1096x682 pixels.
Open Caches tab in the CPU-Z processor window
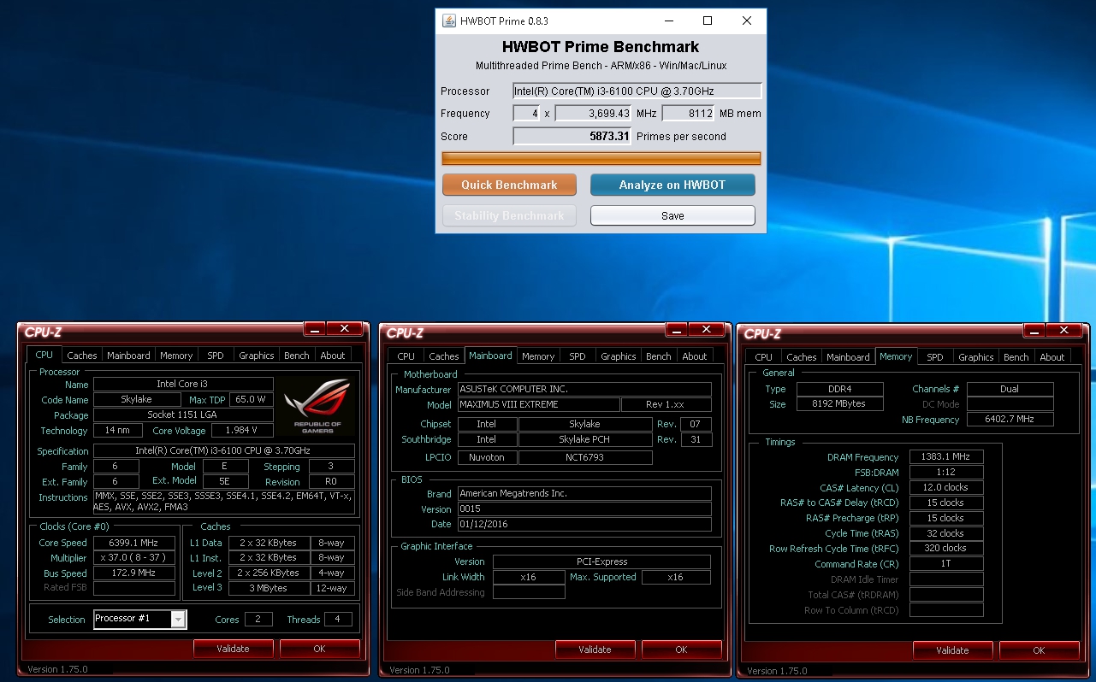tap(82, 356)
